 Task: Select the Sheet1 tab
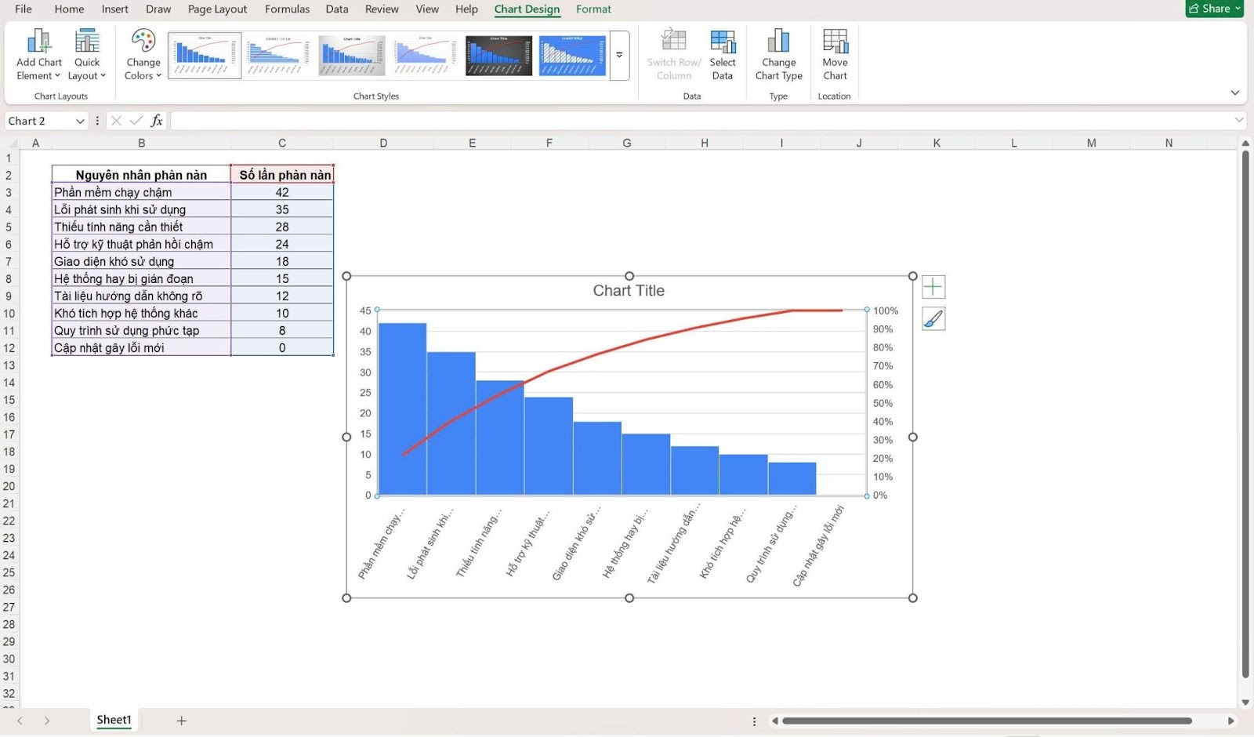114,720
